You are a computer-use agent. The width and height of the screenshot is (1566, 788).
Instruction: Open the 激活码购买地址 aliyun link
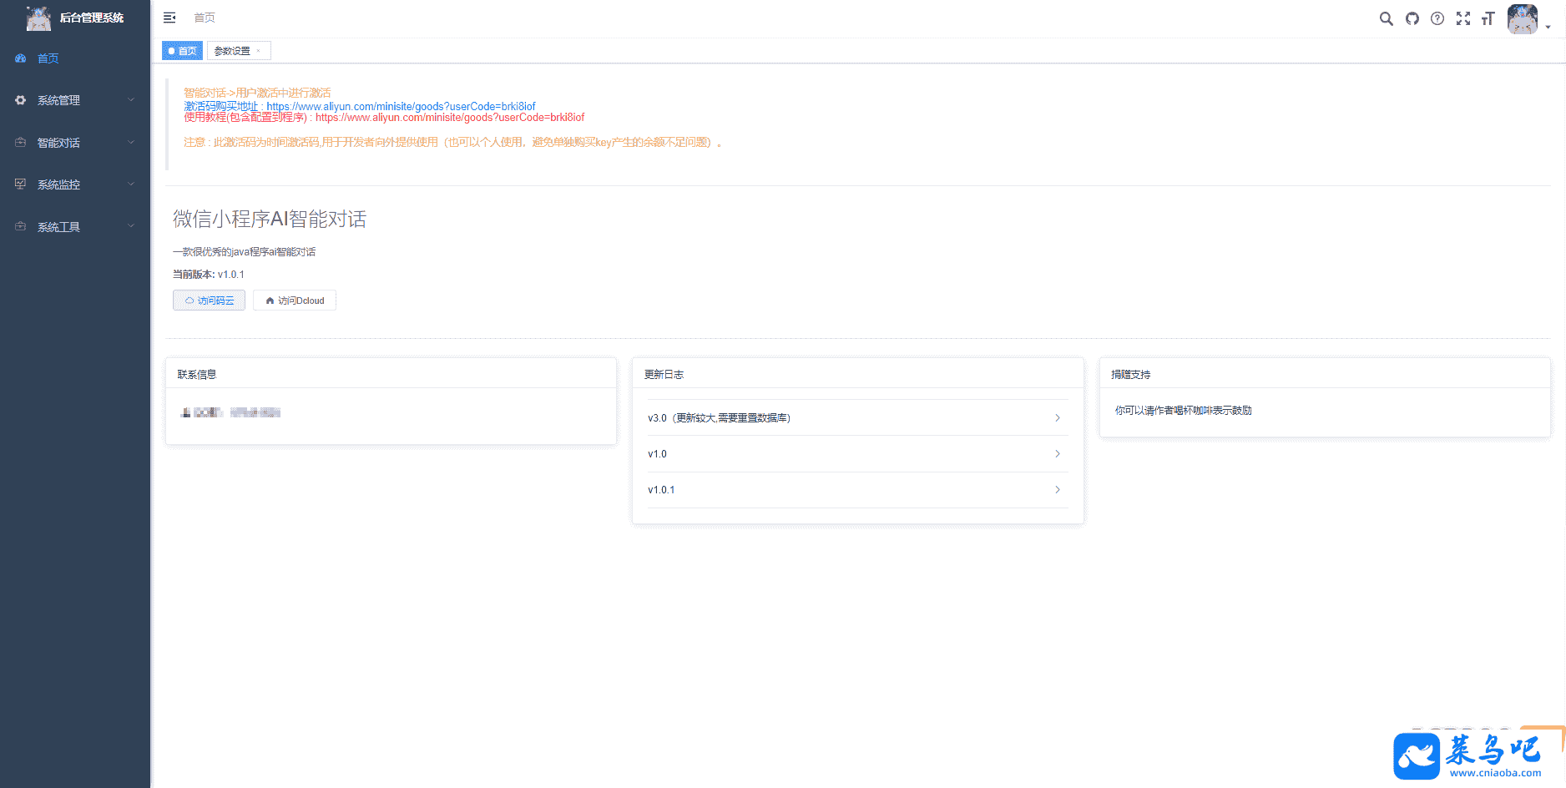(x=401, y=106)
